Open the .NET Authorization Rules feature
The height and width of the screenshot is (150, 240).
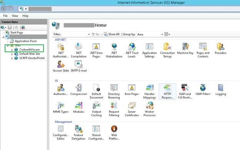(61, 50)
